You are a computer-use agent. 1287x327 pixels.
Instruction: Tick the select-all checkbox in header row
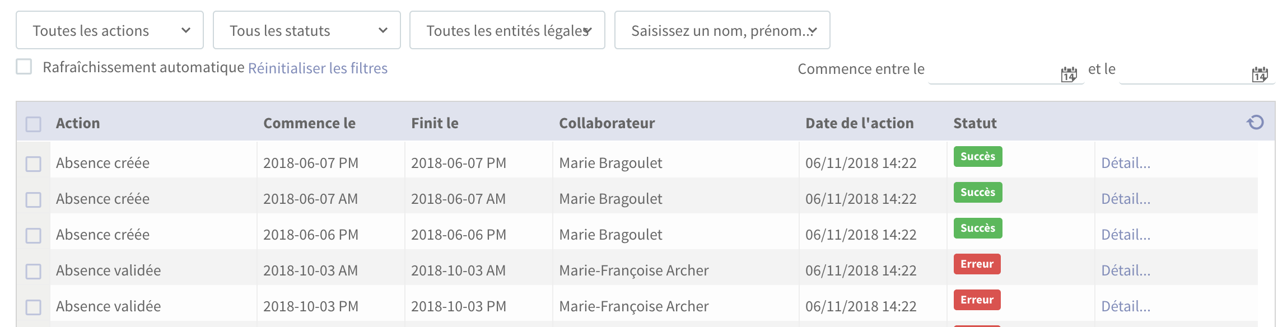click(34, 124)
